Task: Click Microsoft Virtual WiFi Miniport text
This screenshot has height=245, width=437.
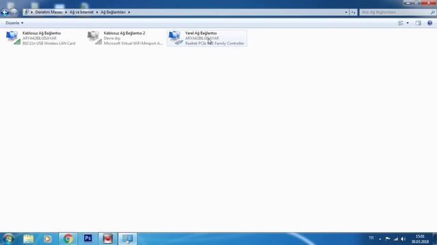Action: [133, 44]
